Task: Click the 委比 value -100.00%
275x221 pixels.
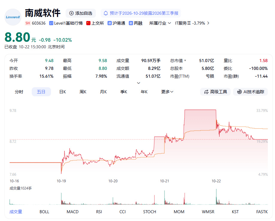Action: pos(258,68)
